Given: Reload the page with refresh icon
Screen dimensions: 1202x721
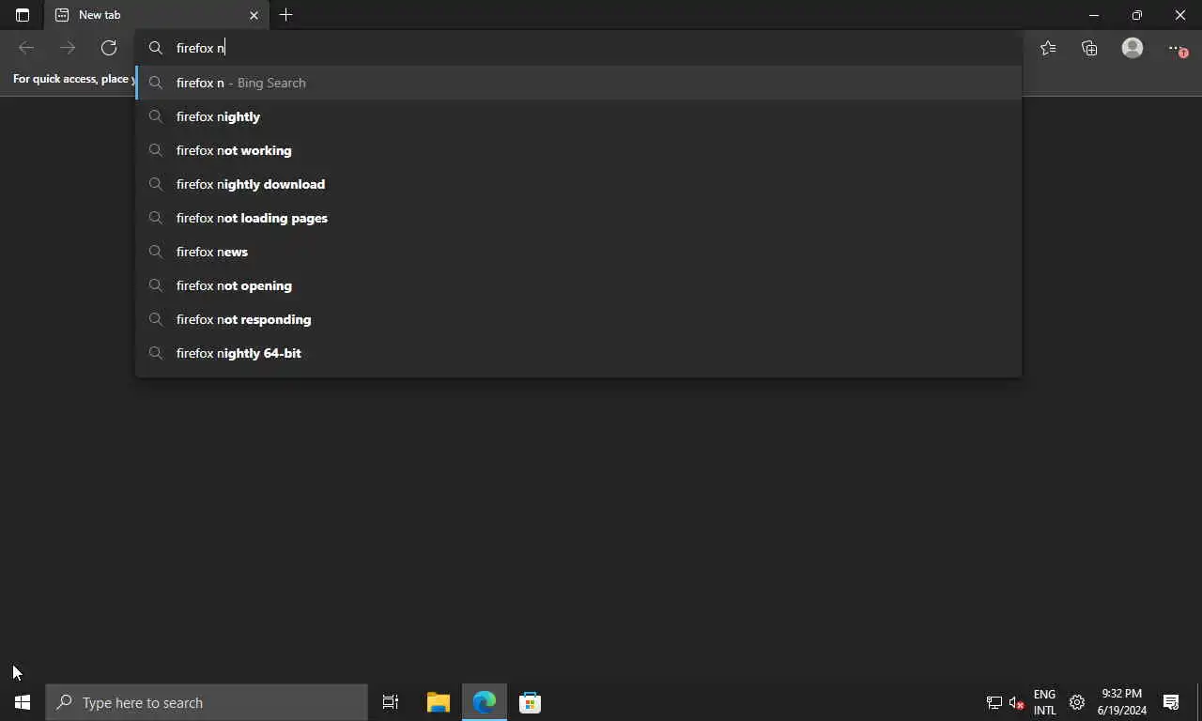Looking at the screenshot, I should [x=109, y=48].
